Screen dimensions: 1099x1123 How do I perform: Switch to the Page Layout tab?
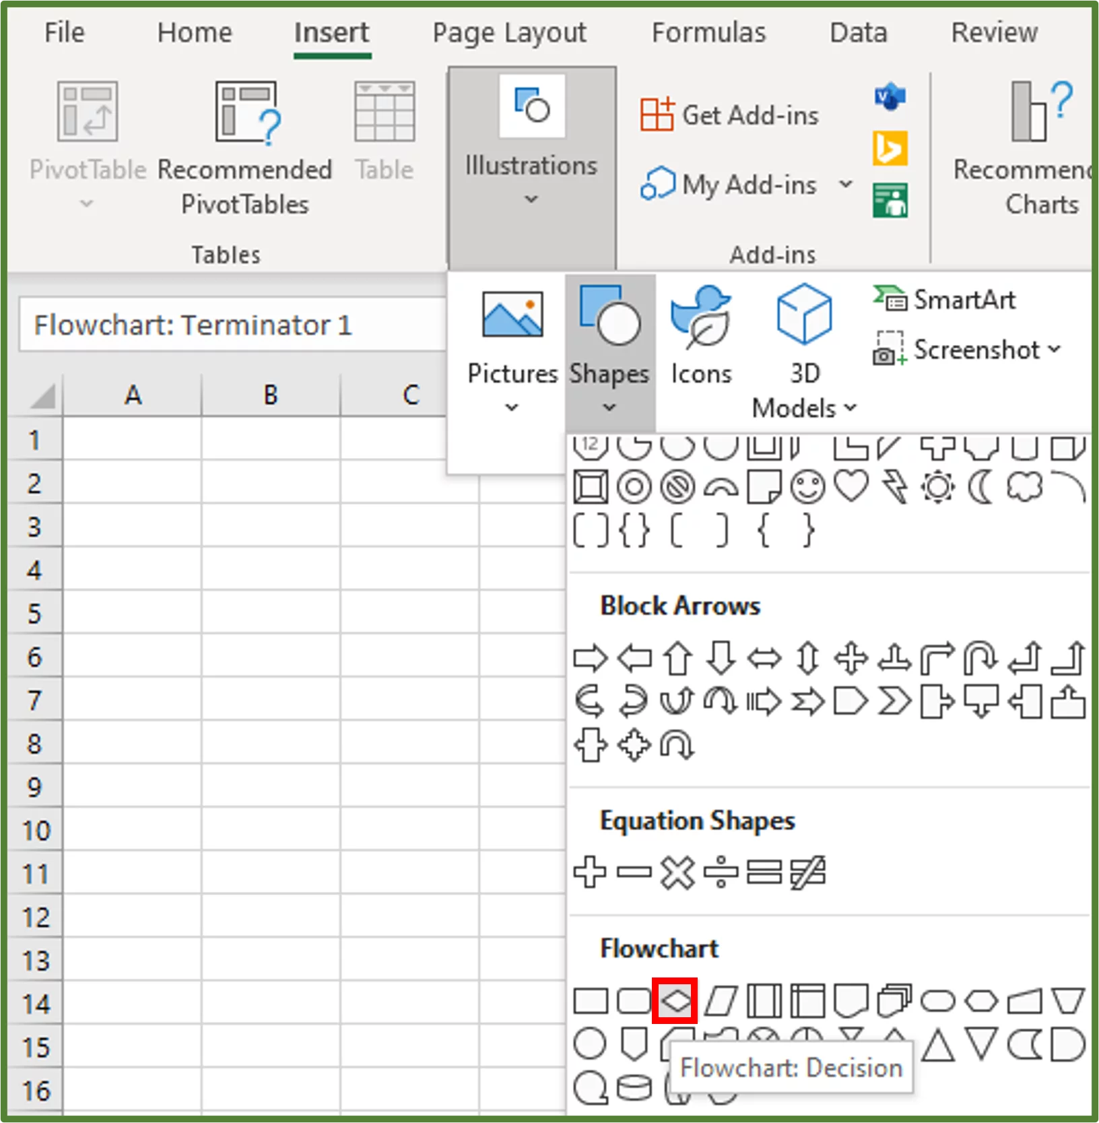point(508,32)
